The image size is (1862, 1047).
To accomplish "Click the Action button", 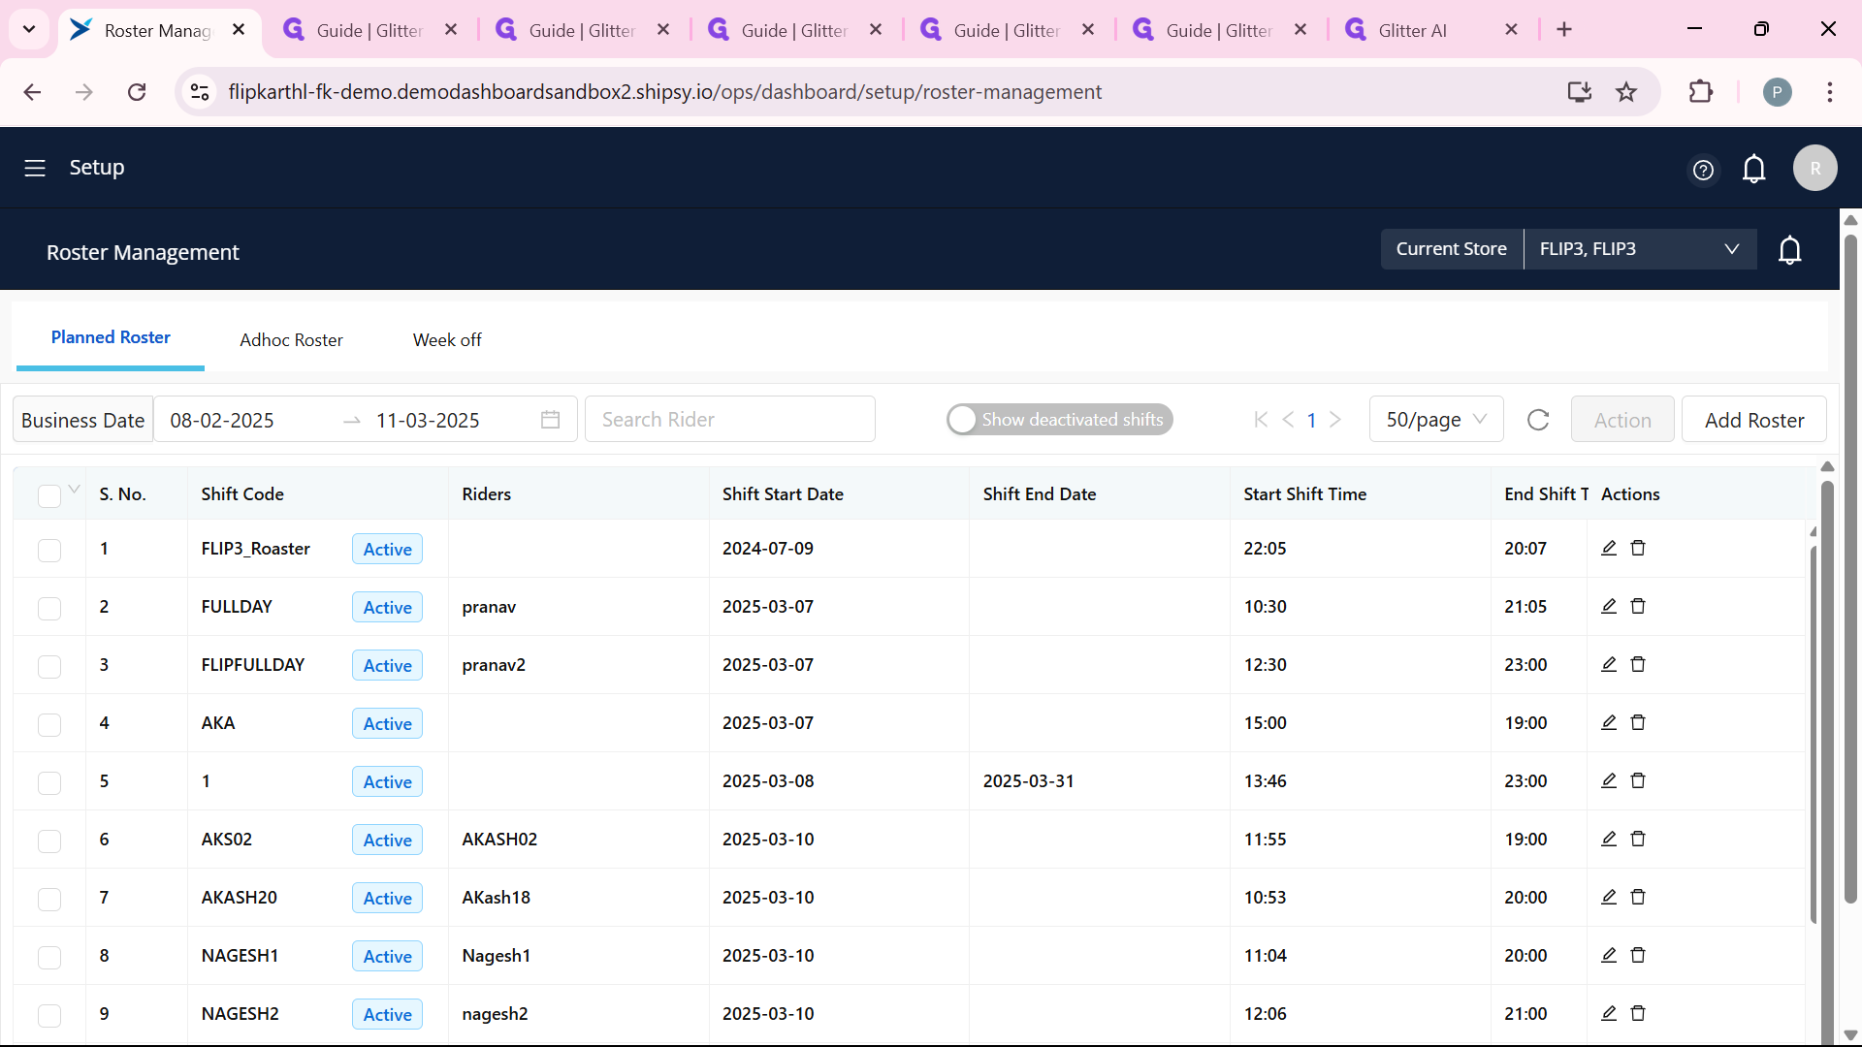I will [x=1622, y=420].
